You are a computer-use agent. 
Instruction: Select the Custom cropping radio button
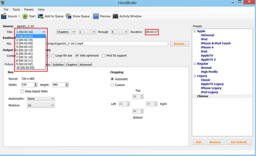click(112, 85)
